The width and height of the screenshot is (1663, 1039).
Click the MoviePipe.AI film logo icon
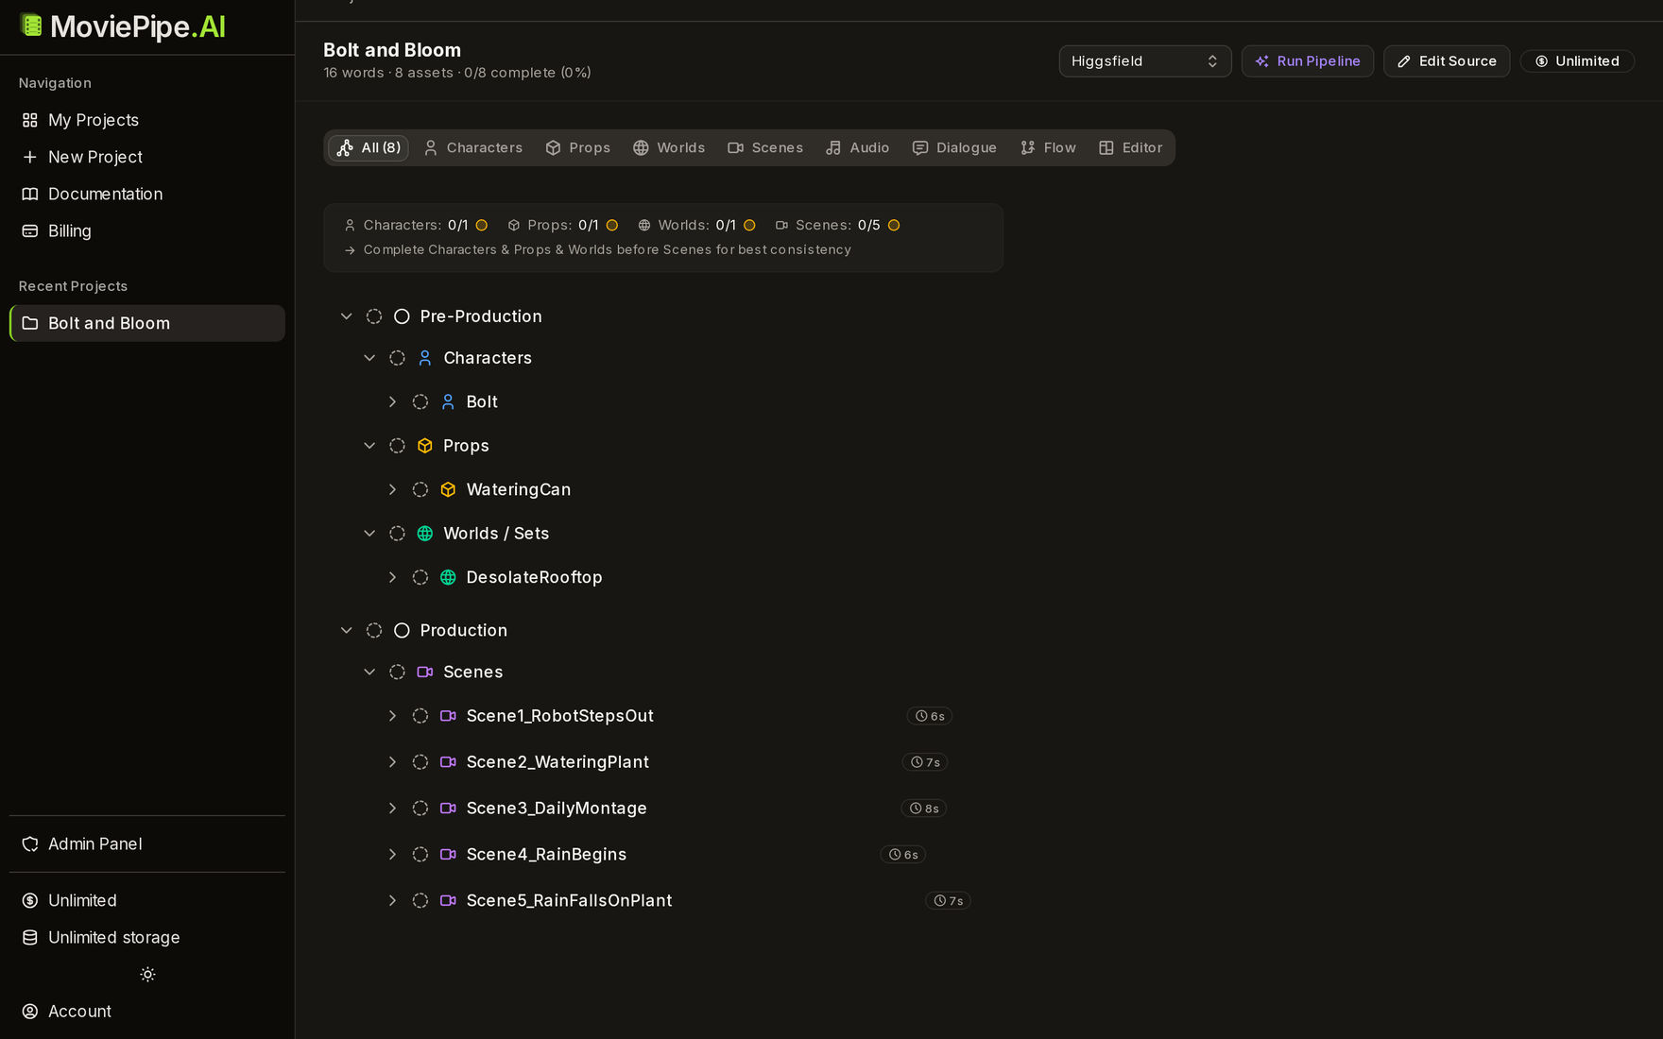[31, 26]
